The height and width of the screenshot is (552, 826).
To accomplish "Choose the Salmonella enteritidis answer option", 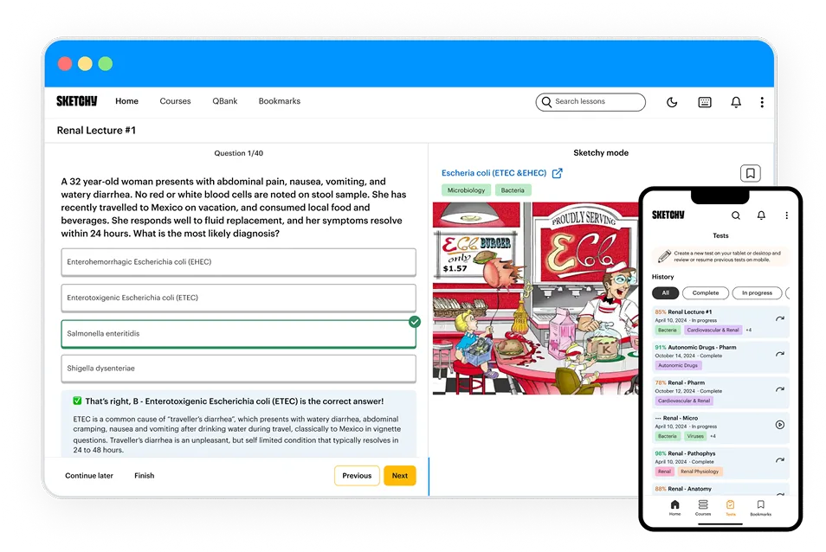I will pos(239,334).
